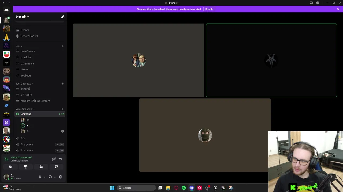Open User Settings gear
Screen dimensions: 343x192
point(60,177)
